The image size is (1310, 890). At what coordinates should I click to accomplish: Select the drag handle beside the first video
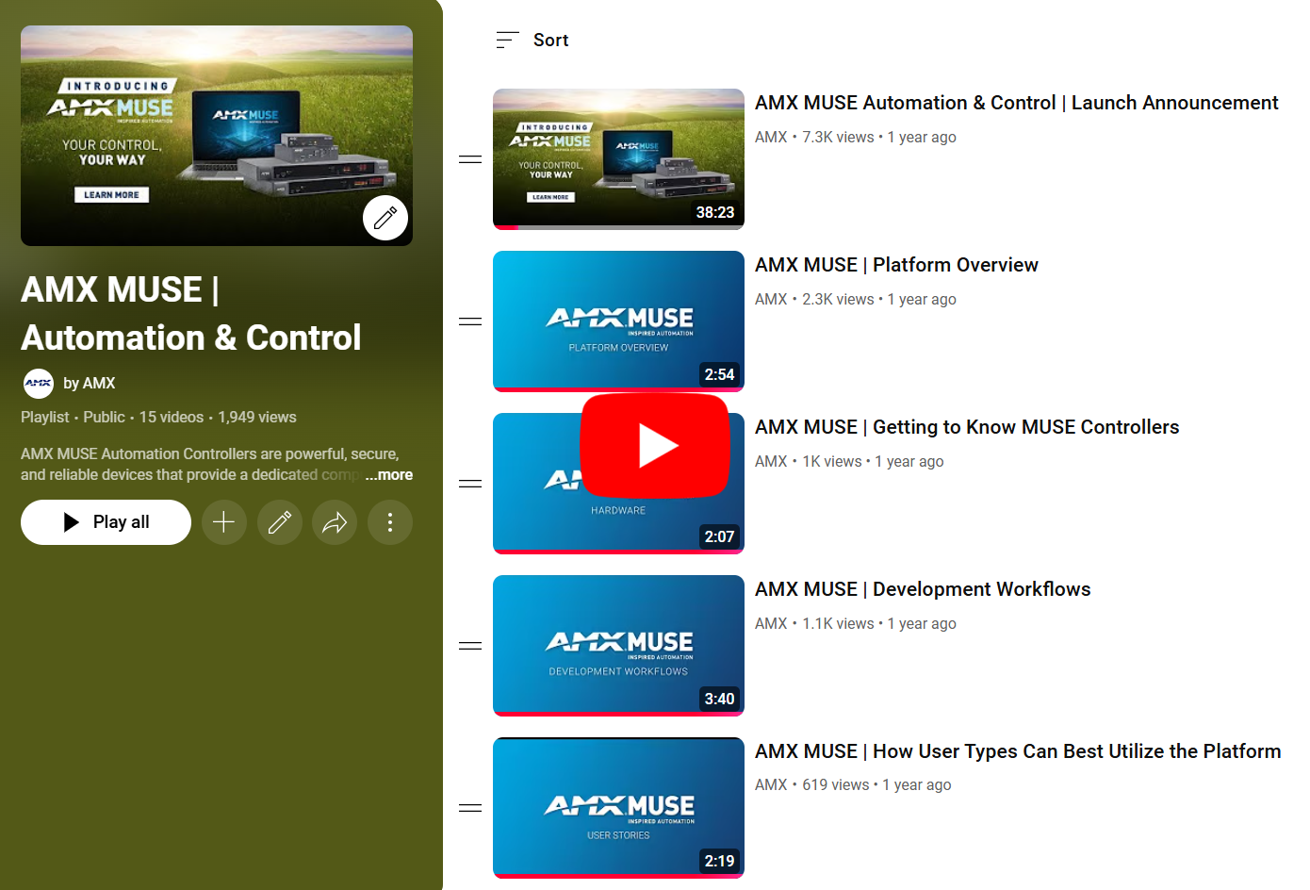469,159
